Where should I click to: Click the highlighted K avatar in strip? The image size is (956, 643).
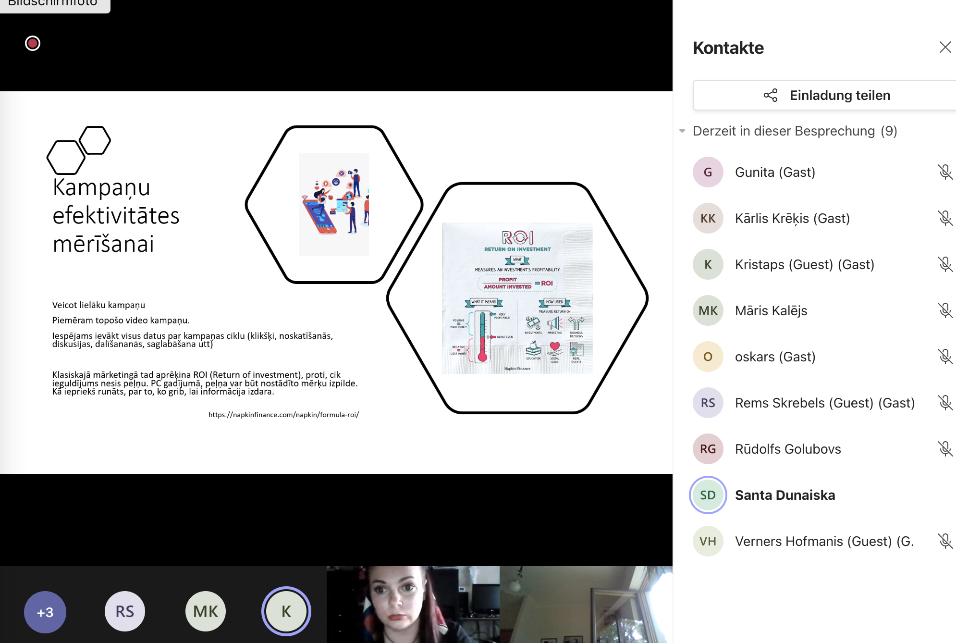pos(286,611)
